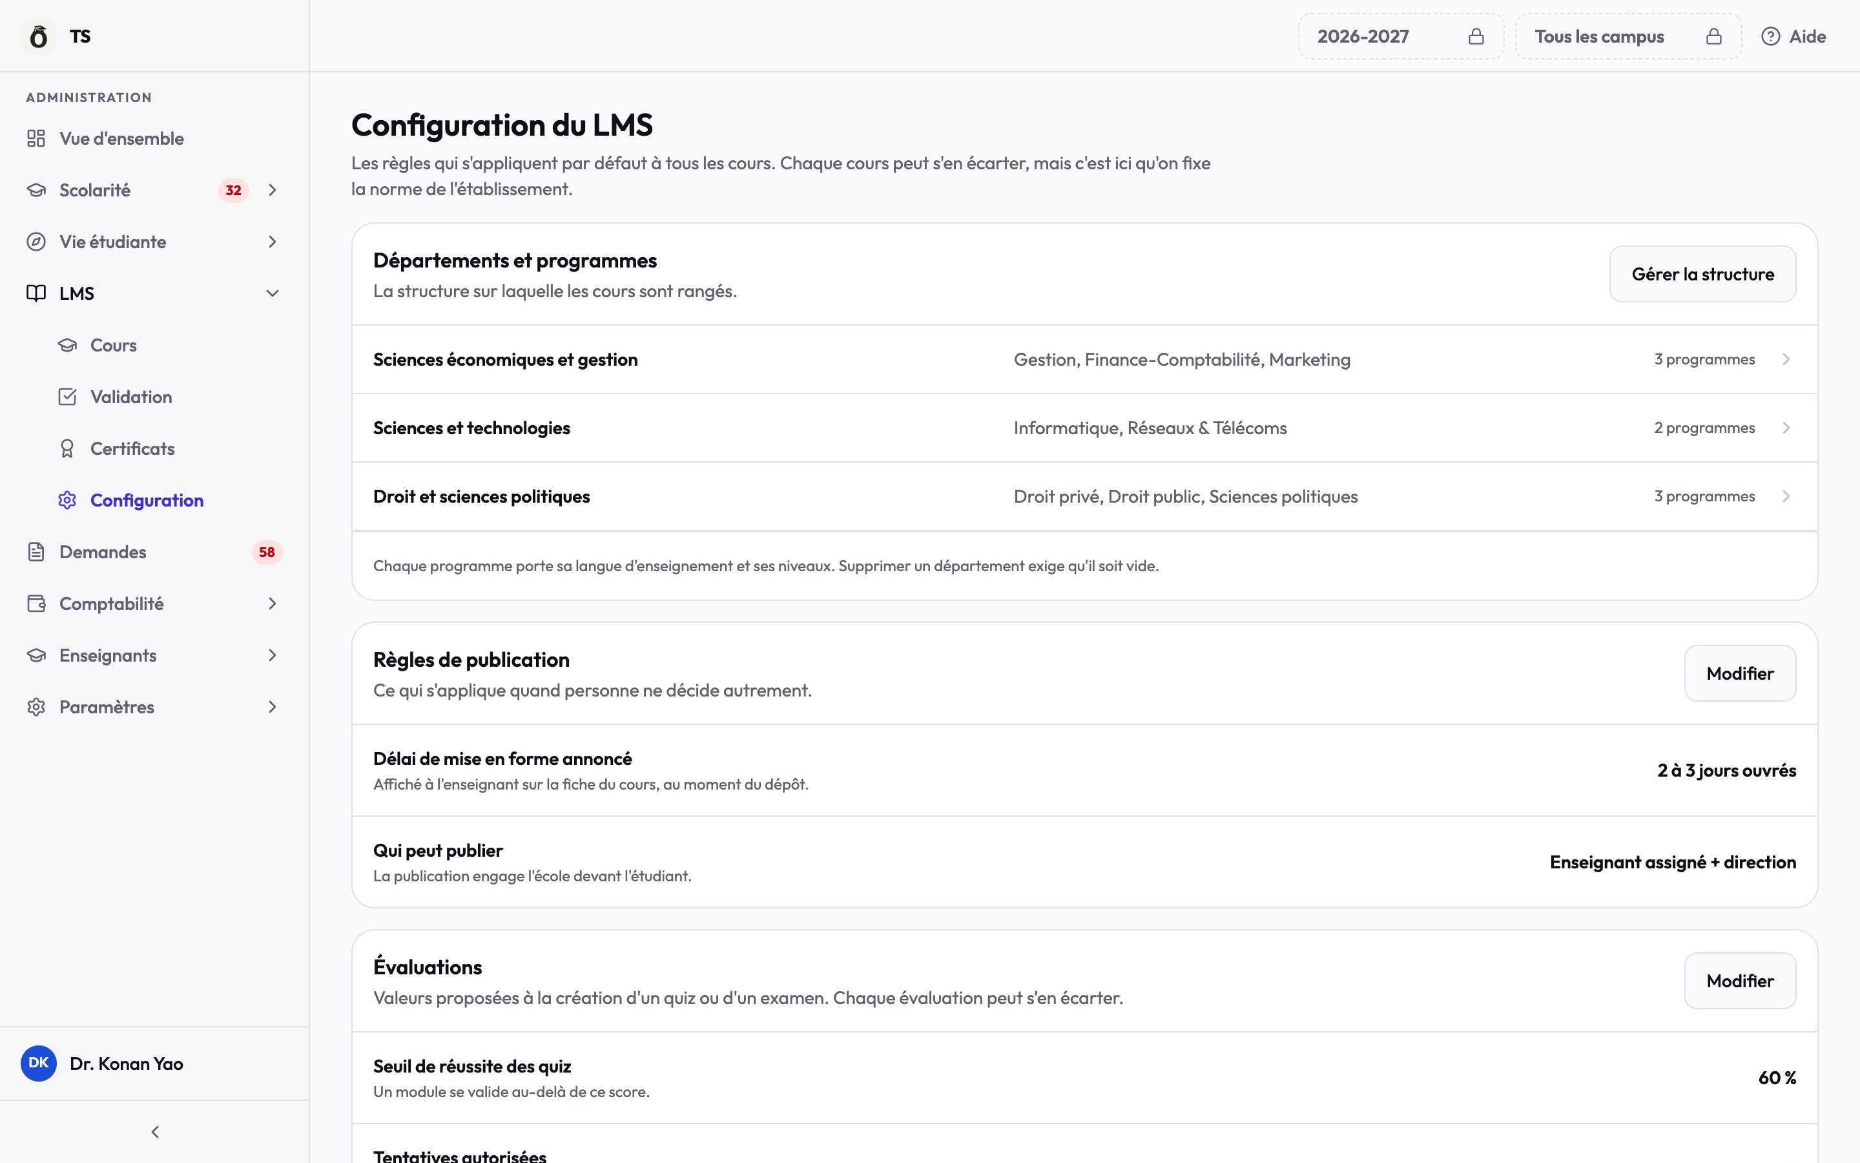This screenshot has width=1860, height=1163.
Task: Click the Enseignants cap icon
Action: pos(36,655)
